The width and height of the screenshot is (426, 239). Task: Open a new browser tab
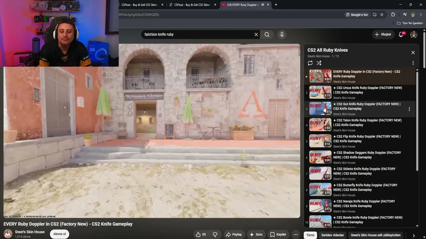[276, 5]
